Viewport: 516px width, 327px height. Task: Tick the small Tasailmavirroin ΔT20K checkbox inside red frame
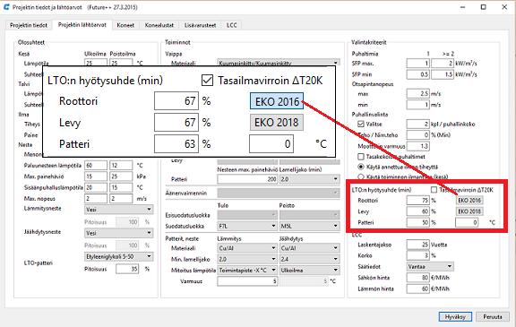(x=434, y=190)
